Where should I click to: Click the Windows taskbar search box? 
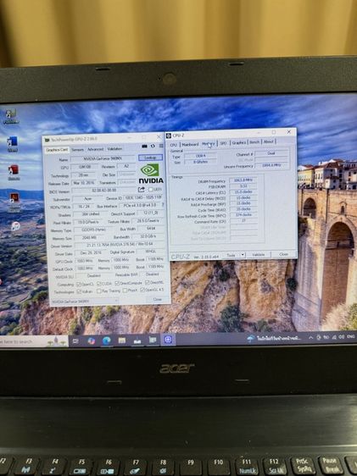33,342
